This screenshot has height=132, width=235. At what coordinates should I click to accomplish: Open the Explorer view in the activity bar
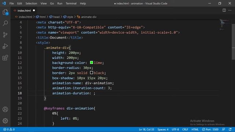[x=5, y=12]
